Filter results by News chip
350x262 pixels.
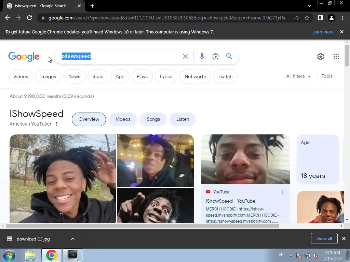pyautogui.click(x=74, y=76)
